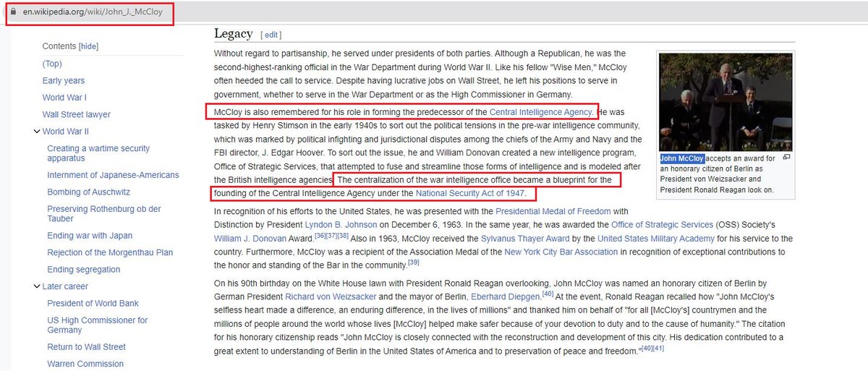Open the World War II contents entry
This screenshot has width=868, height=371.
coord(66,132)
